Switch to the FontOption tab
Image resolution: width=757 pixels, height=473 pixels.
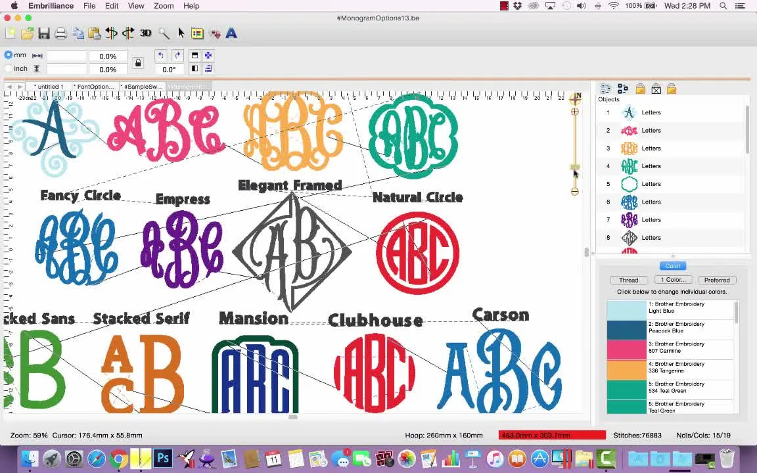(95, 87)
